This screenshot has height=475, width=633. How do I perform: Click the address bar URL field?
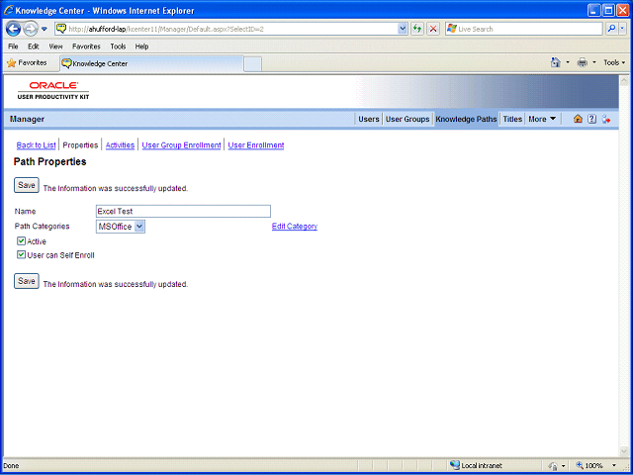click(x=226, y=29)
